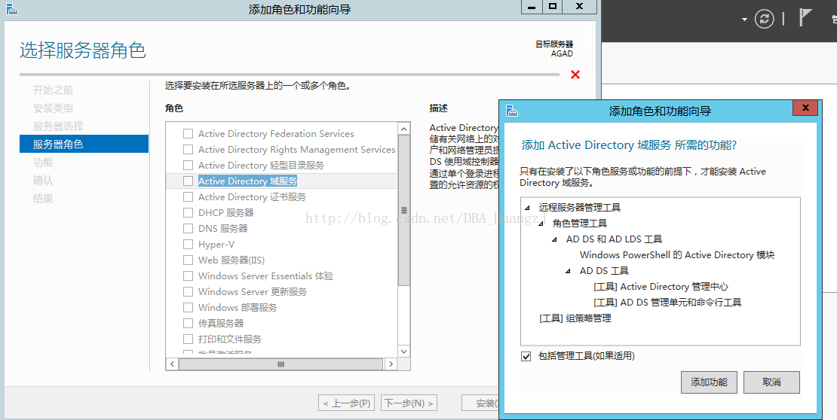The image size is (837, 420).
Task: Click 添加功能 button
Action: [x=709, y=382]
